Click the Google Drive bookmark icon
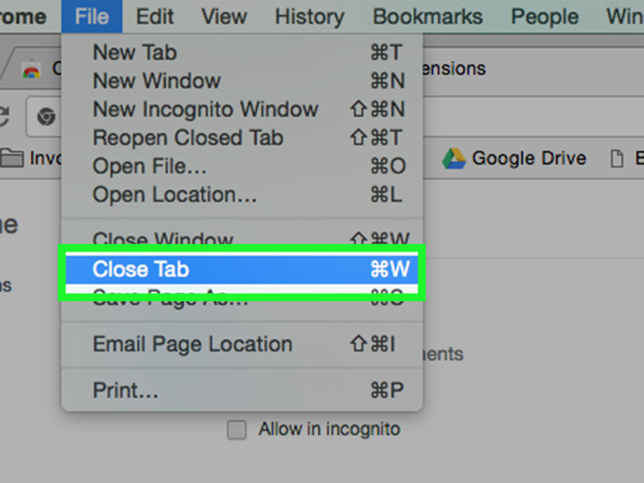The width and height of the screenshot is (644, 483). tap(453, 158)
